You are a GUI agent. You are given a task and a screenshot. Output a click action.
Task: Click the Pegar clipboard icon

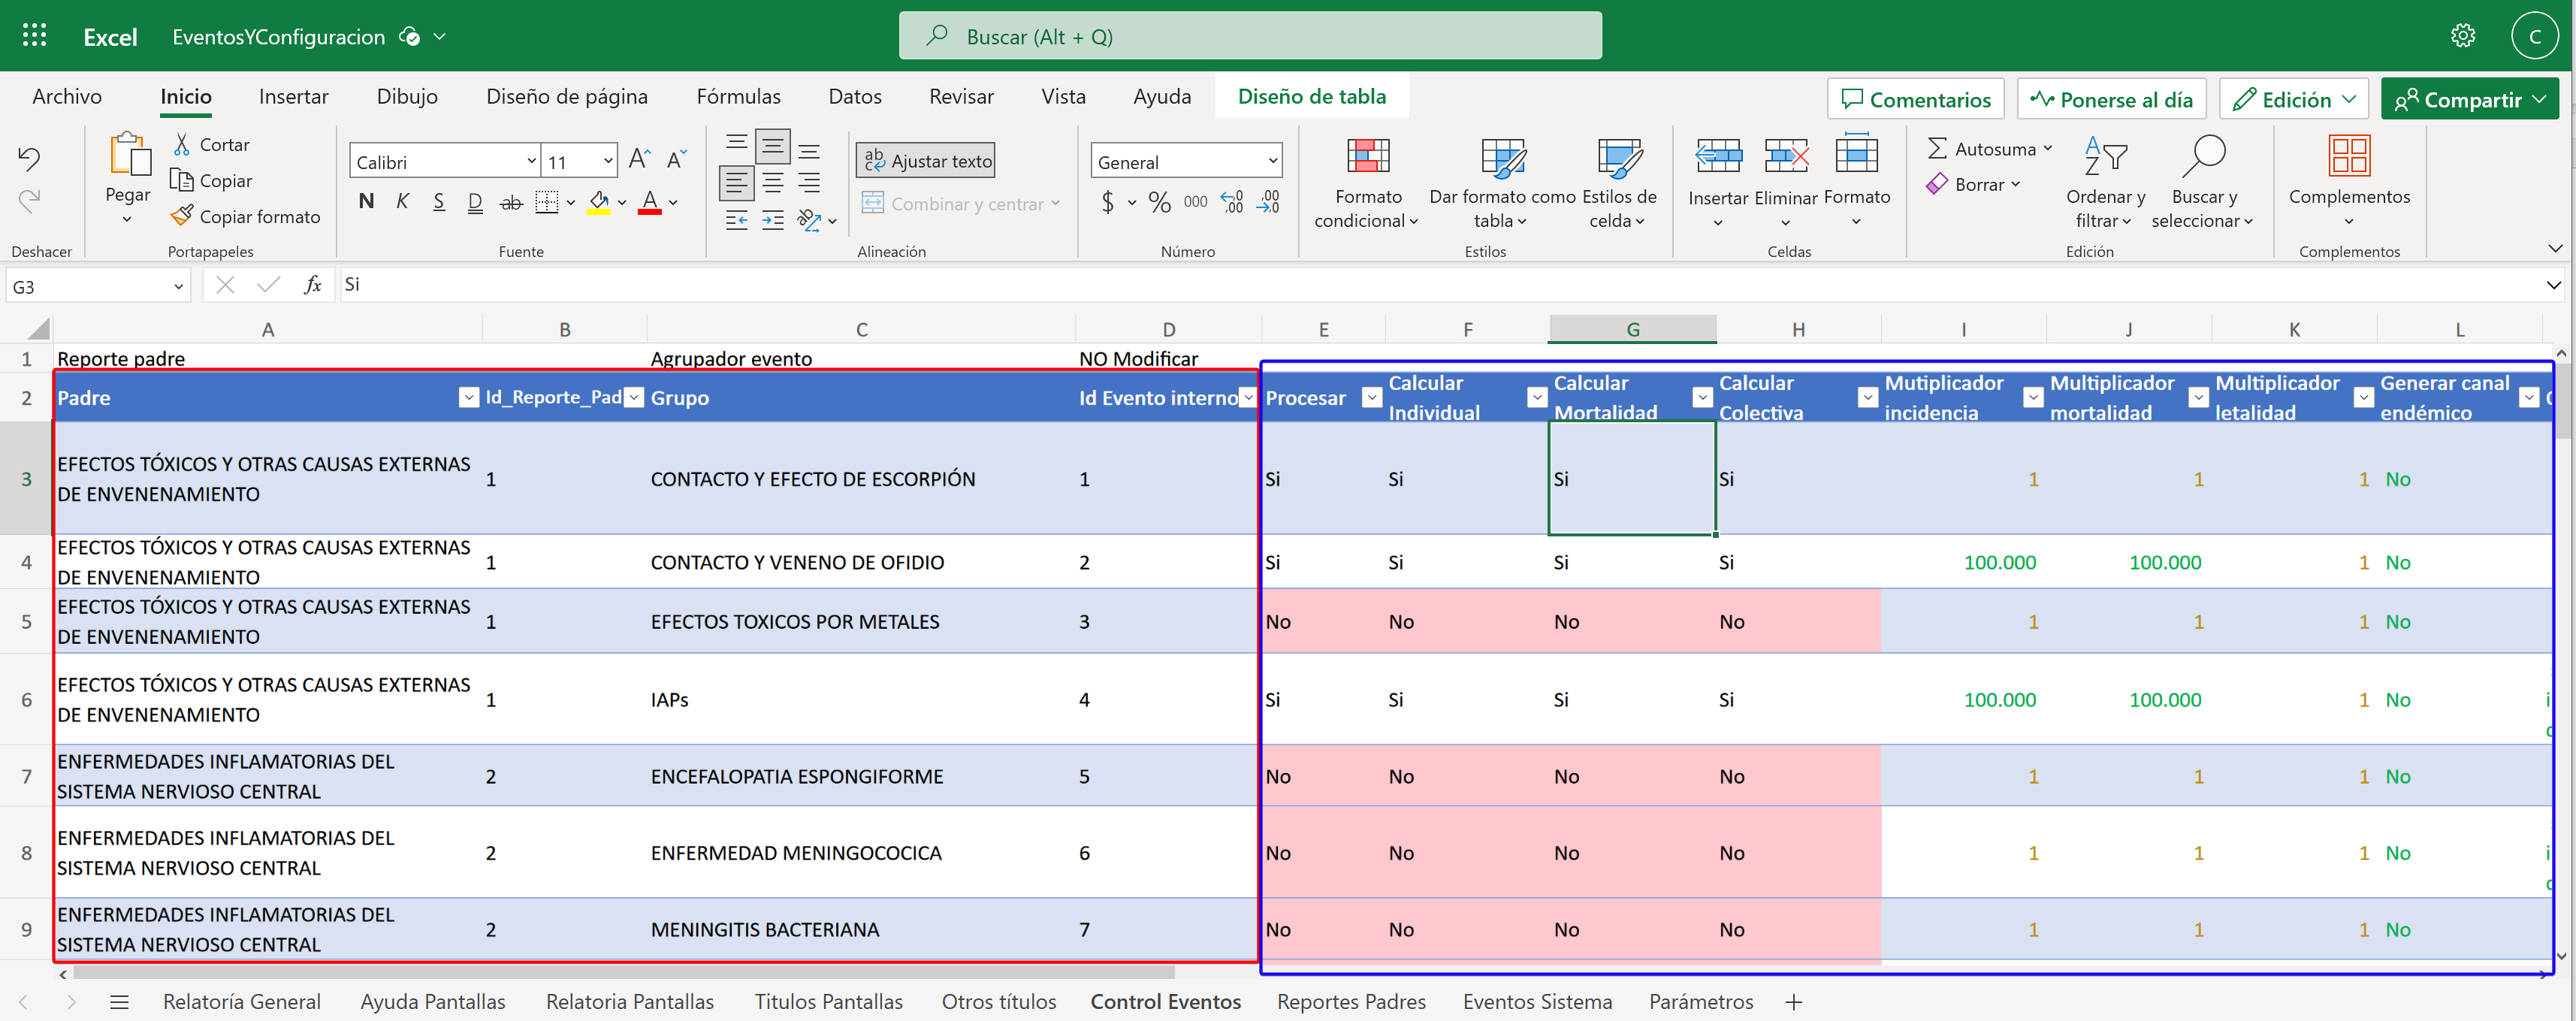(x=129, y=155)
